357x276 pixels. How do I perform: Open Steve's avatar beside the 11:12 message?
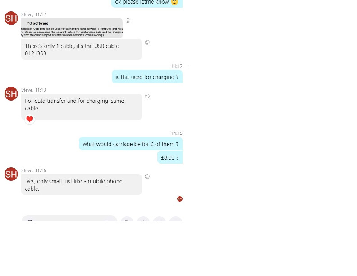tap(11, 18)
